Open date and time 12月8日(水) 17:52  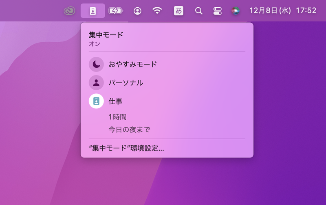click(283, 11)
